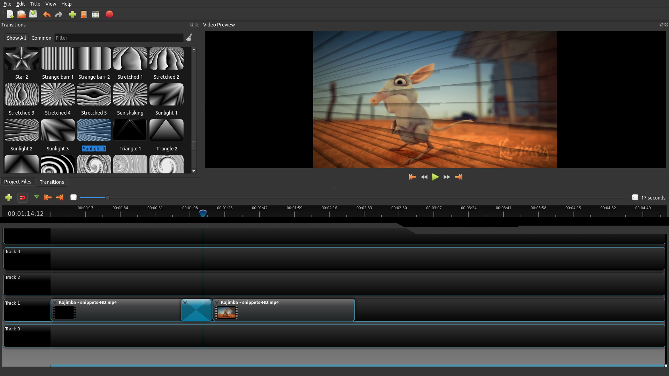Screen dimensions: 669x376
Task: Focus the transitions Filter text field
Action: [x=119, y=38]
